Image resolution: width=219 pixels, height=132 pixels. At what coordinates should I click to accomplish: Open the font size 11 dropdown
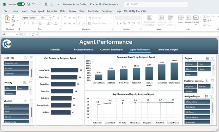[x=50, y=18]
